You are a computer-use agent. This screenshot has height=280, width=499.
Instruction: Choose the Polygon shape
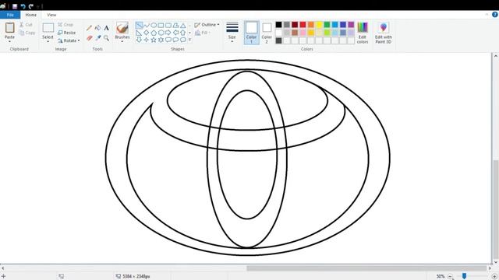click(x=175, y=25)
